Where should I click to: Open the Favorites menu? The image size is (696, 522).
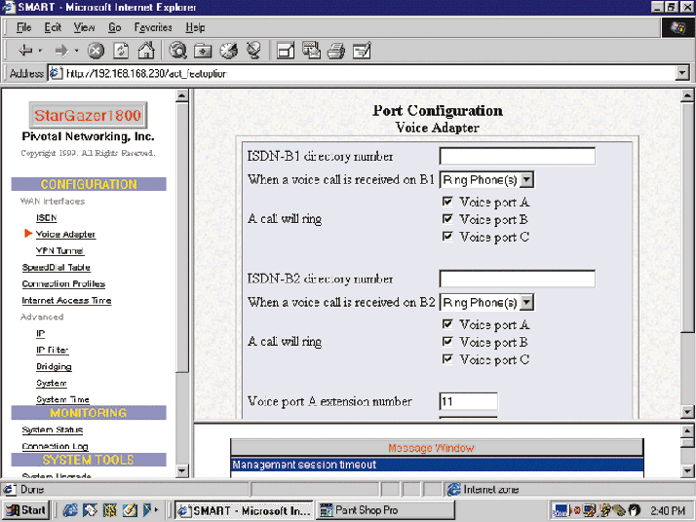coord(153,28)
